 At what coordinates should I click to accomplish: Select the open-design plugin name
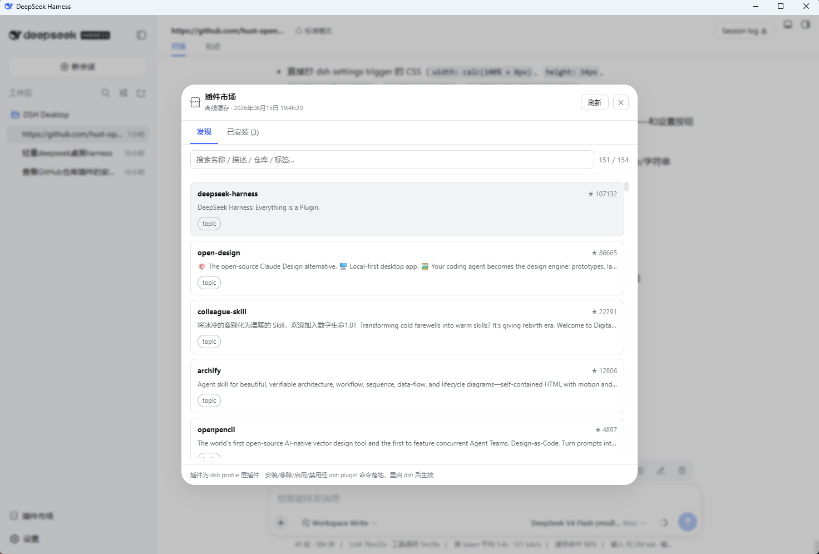[219, 253]
